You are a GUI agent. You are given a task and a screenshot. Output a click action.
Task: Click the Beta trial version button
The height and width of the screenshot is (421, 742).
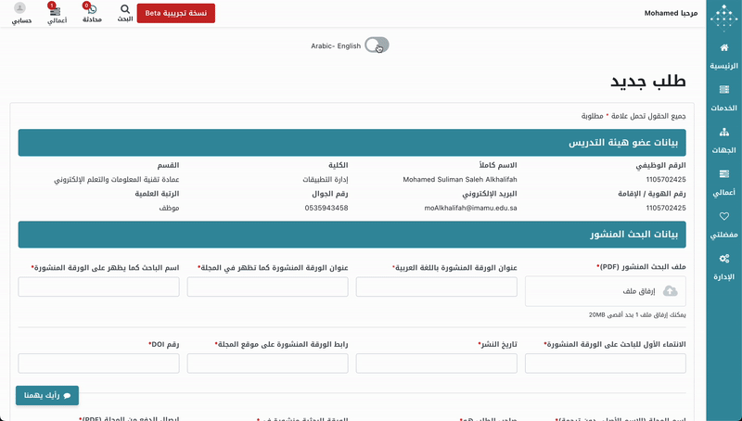coord(175,13)
